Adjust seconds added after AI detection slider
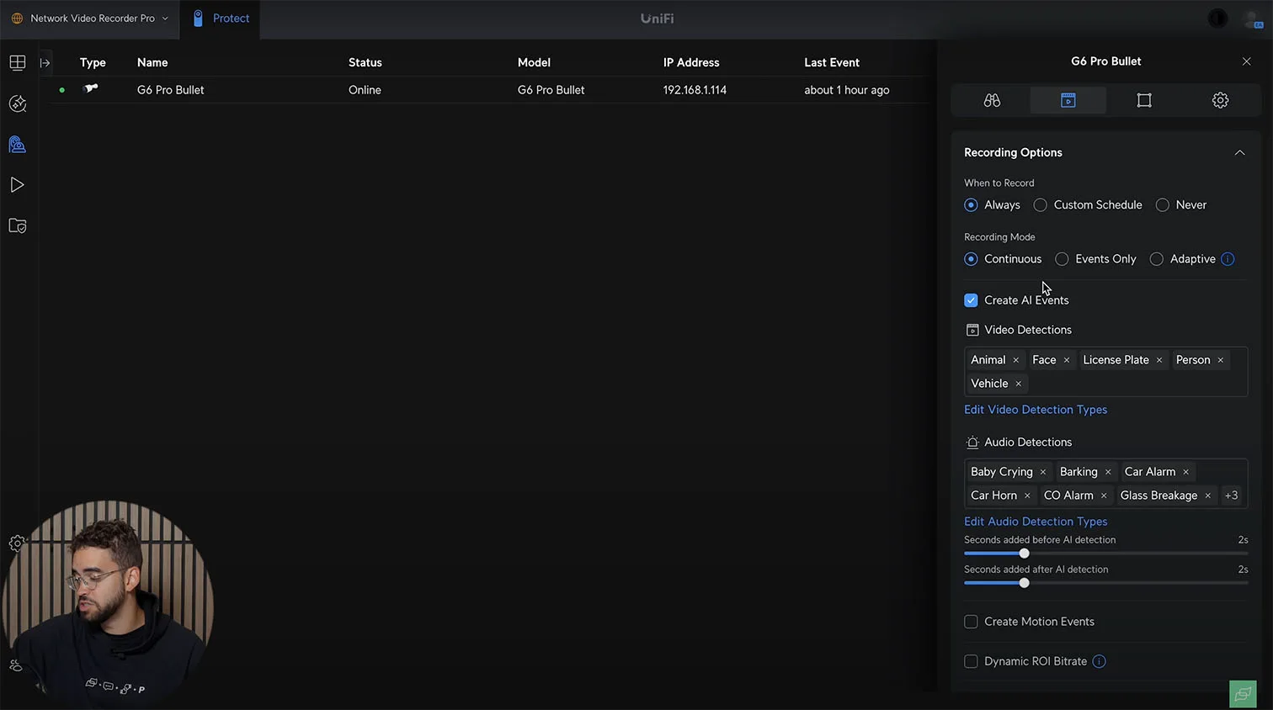The height and width of the screenshot is (710, 1273). click(x=1024, y=583)
